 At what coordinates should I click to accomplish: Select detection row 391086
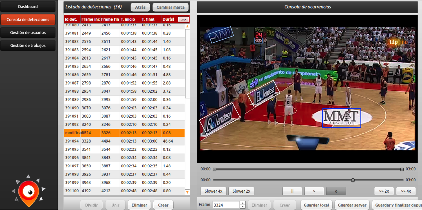coord(124,75)
